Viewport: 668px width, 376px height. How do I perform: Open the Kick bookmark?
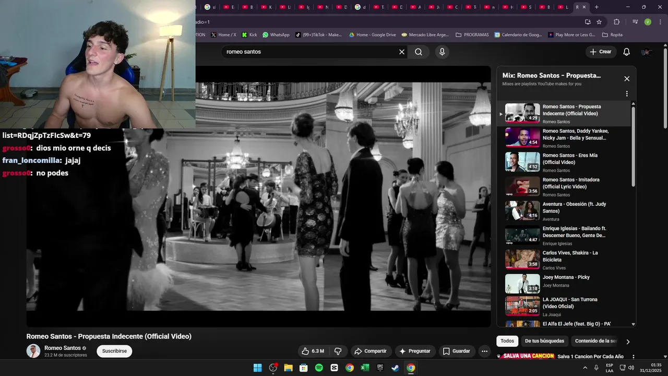click(x=249, y=35)
